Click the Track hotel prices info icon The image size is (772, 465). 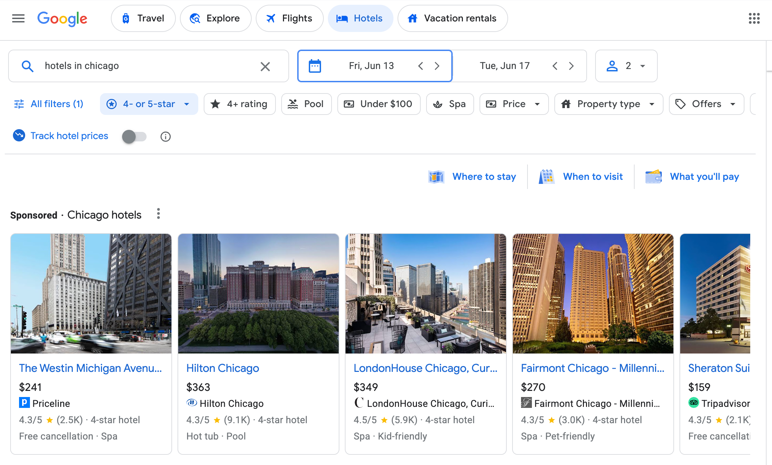pyautogui.click(x=165, y=137)
